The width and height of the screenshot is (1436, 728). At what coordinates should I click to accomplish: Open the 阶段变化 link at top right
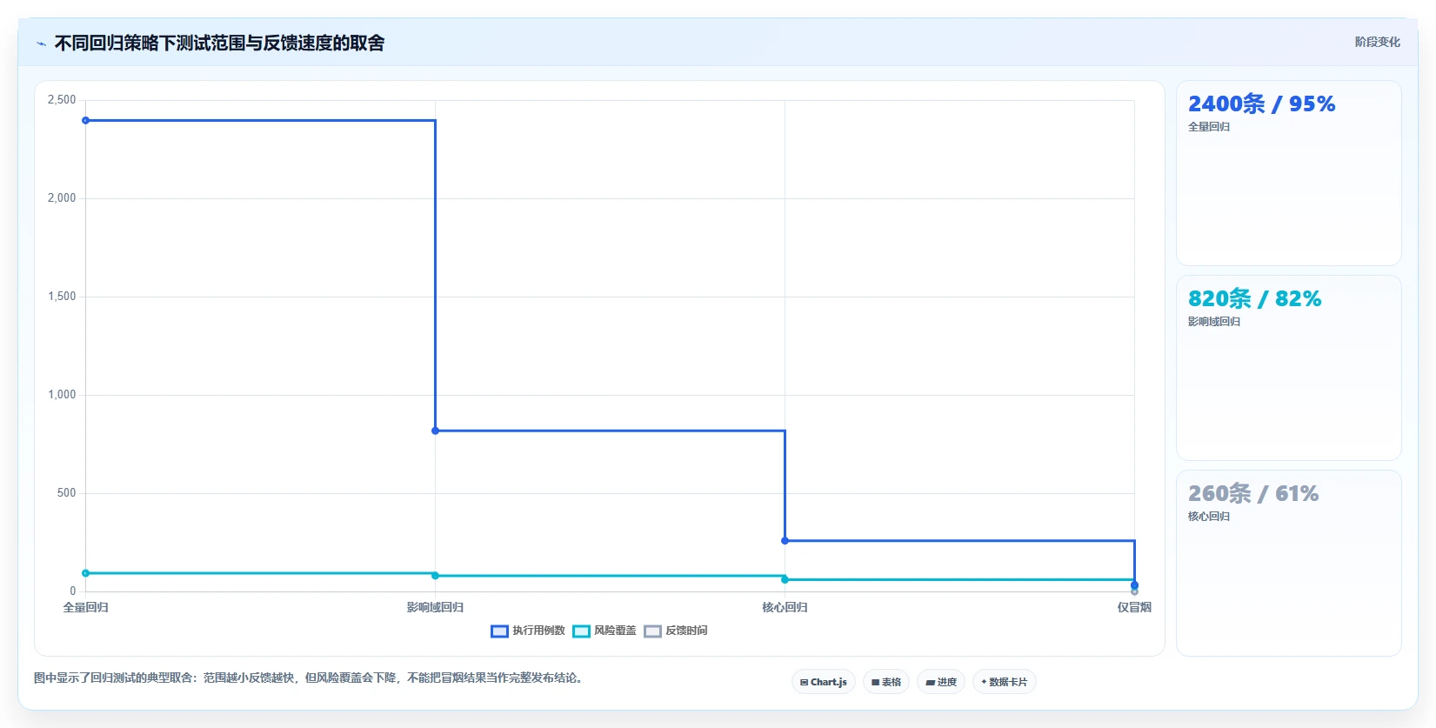1377,42
